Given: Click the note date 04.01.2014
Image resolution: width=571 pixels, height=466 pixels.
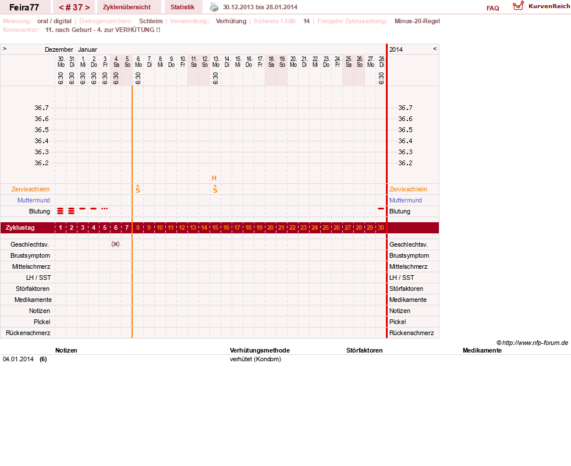Looking at the screenshot, I should point(18,359).
